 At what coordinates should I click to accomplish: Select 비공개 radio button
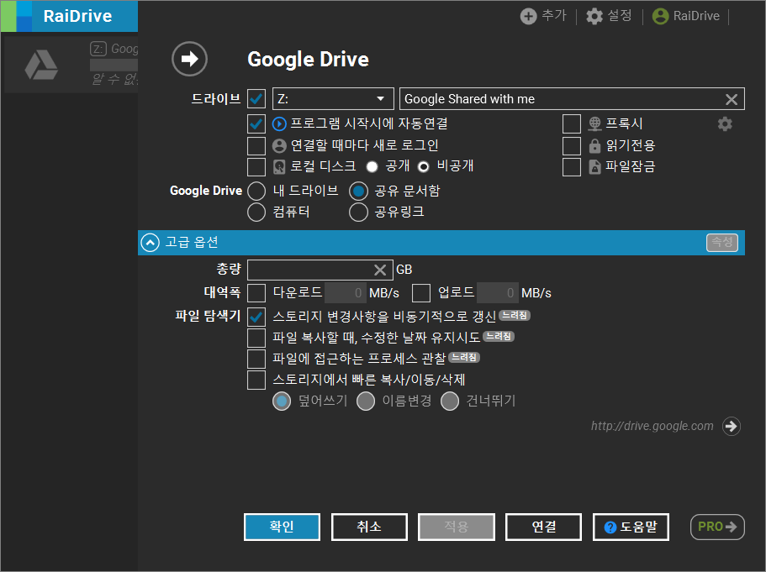pos(424,167)
